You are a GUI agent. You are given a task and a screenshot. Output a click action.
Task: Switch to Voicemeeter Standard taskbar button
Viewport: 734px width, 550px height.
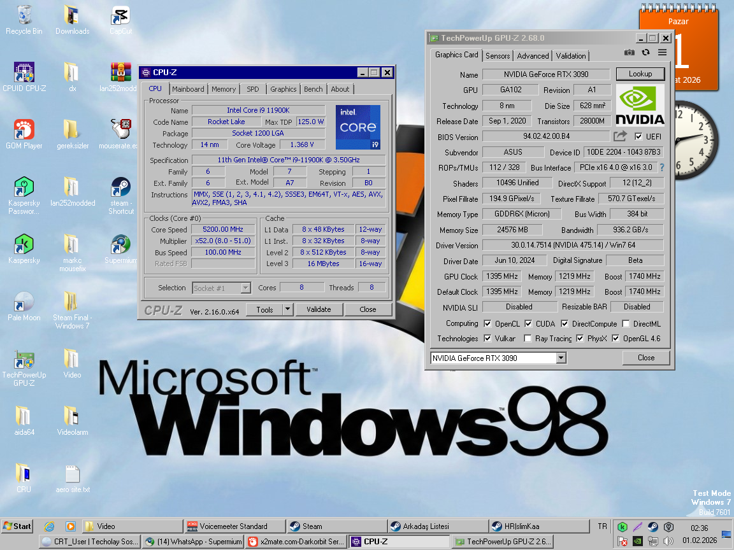pos(234,526)
